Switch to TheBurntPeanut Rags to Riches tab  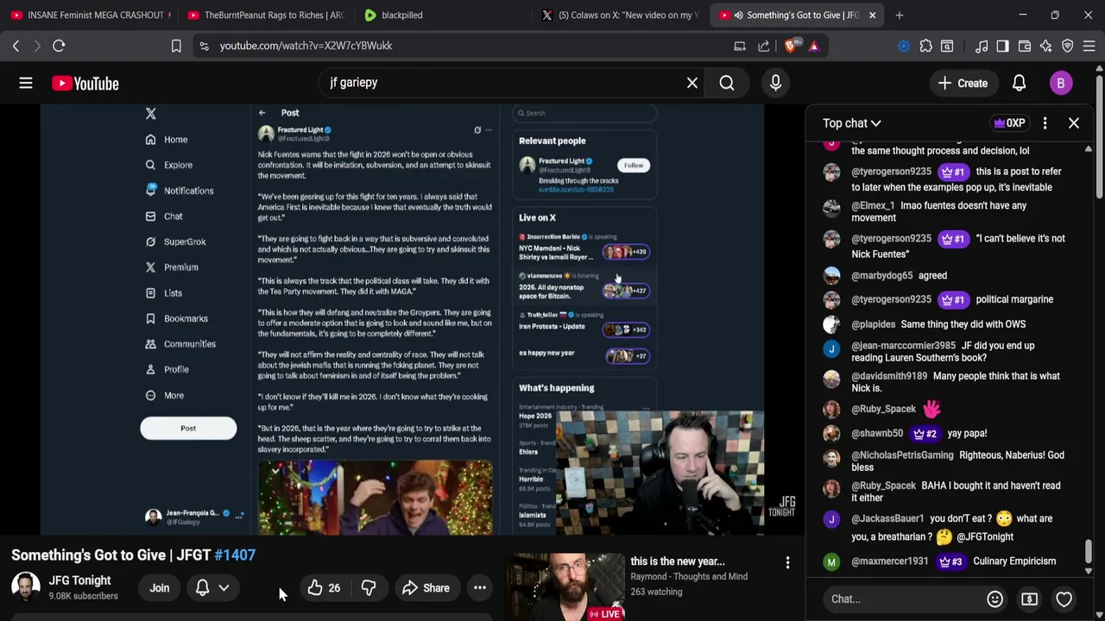point(266,15)
